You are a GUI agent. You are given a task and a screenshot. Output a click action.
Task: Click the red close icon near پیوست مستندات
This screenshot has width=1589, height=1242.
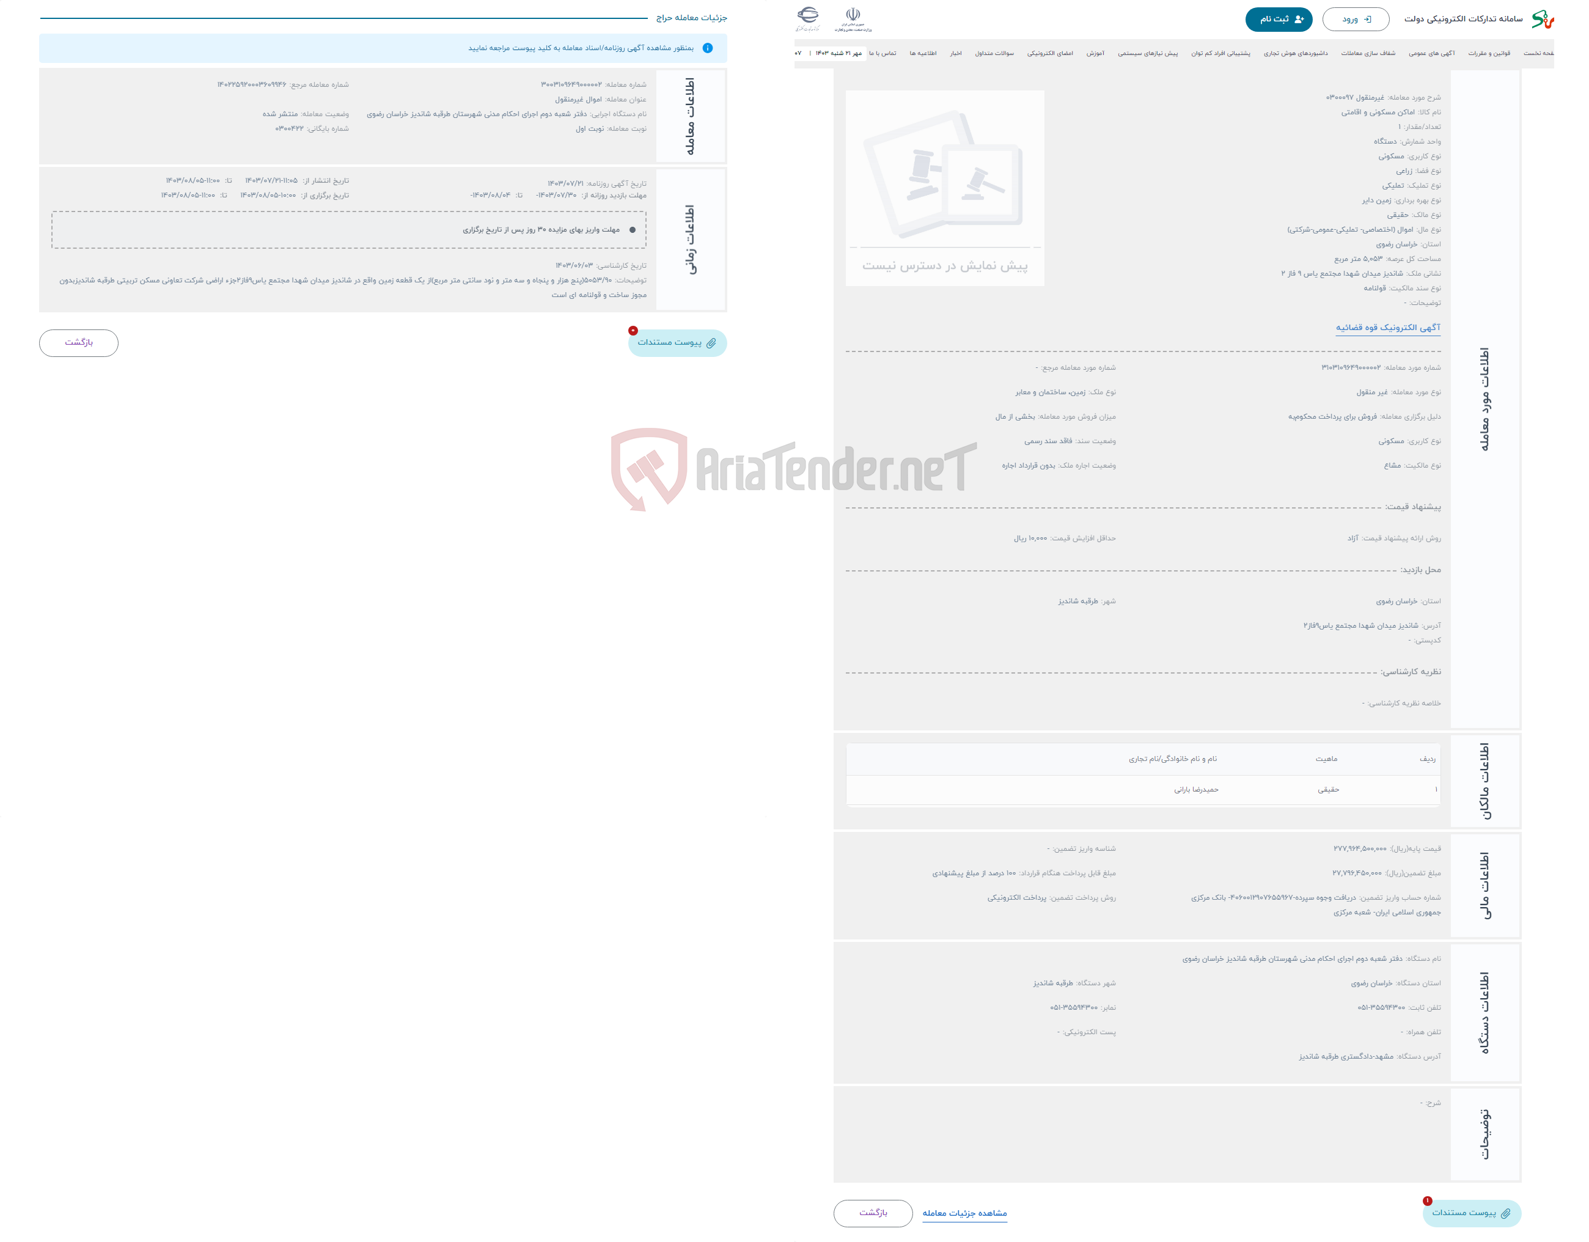click(x=633, y=333)
